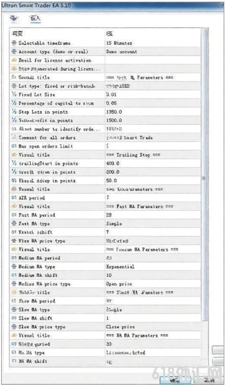The width and height of the screenshot is (226, 387).
Task: Click the string icon for Email for license activation
Action: click(x=14, y=60)
